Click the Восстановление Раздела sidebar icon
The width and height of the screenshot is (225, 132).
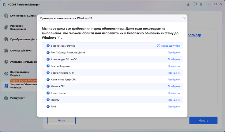6,74
